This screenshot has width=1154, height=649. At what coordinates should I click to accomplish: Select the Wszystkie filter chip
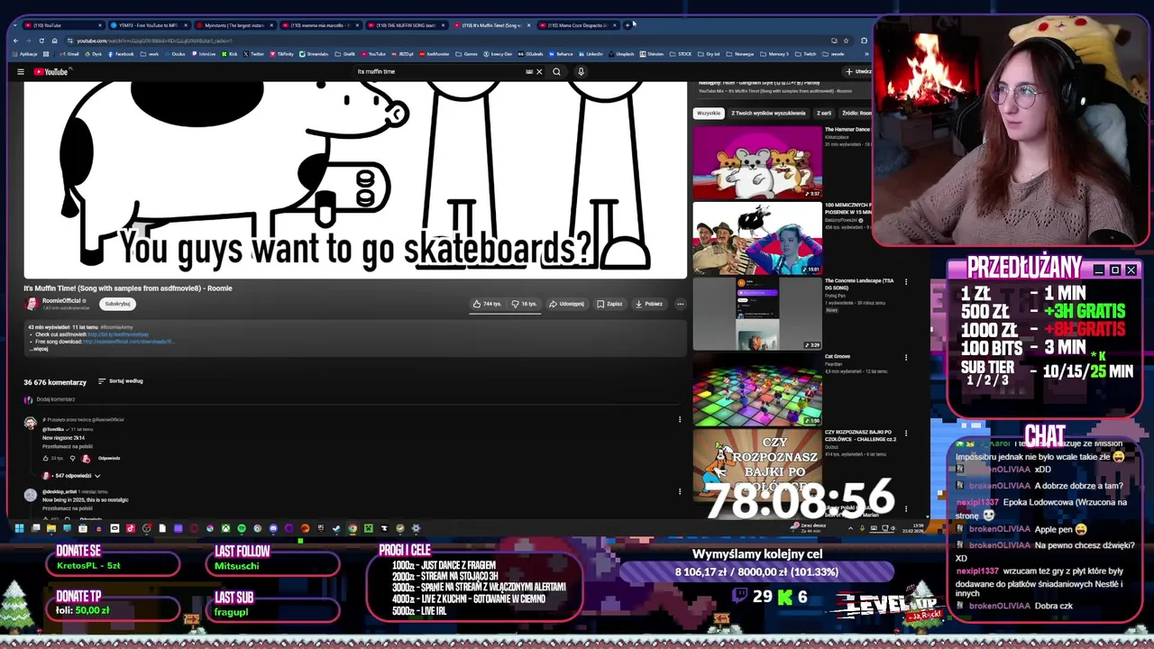click(709, 113)
